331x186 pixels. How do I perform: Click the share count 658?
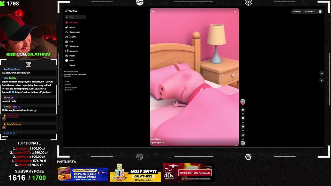pos(243,139)
